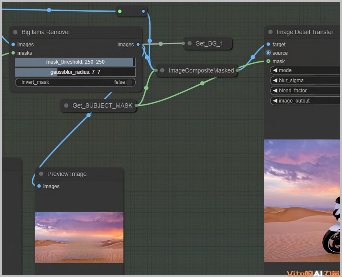The height and width of the screenshot is (277, 342).
Task: Click the blend_factor value field
Action: pyautogui.click(x=305, y=91)
